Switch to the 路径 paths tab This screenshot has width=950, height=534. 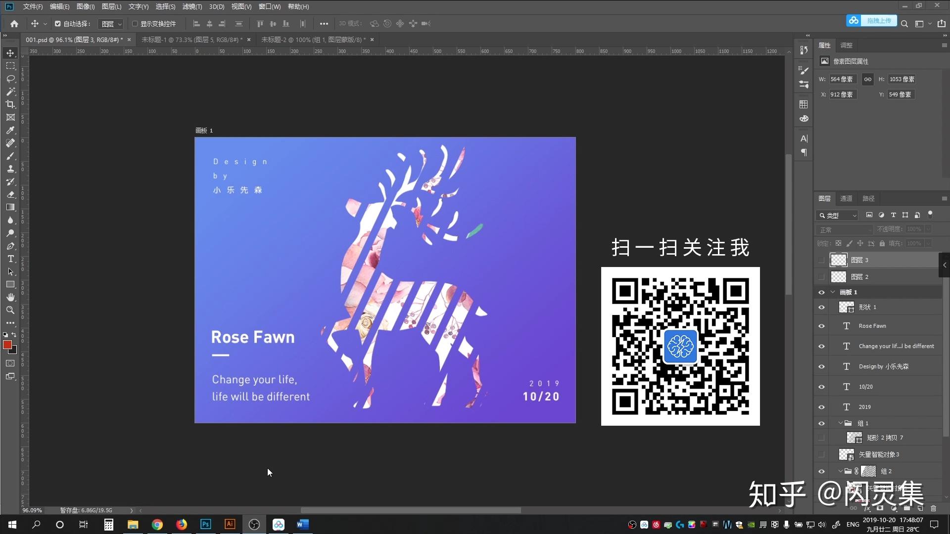[868, 198]
